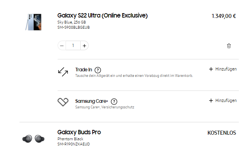Click the 1.349,00 € price
Viewport: 250px width, 155px height.
[x=224, y=16]
